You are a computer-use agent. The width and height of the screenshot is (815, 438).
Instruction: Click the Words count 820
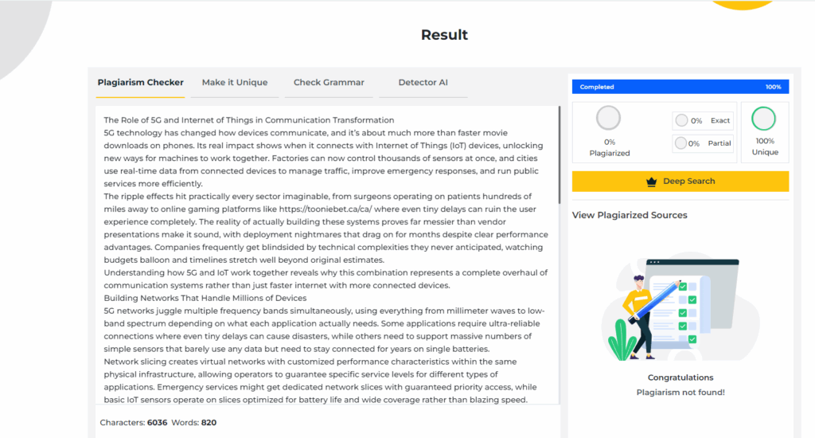[209, 422]
